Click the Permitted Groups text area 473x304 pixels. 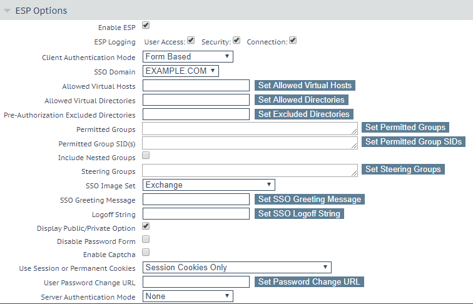[250, 128]
